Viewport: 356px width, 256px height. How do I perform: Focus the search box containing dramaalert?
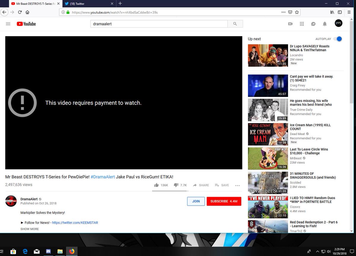tap(159, 24)
